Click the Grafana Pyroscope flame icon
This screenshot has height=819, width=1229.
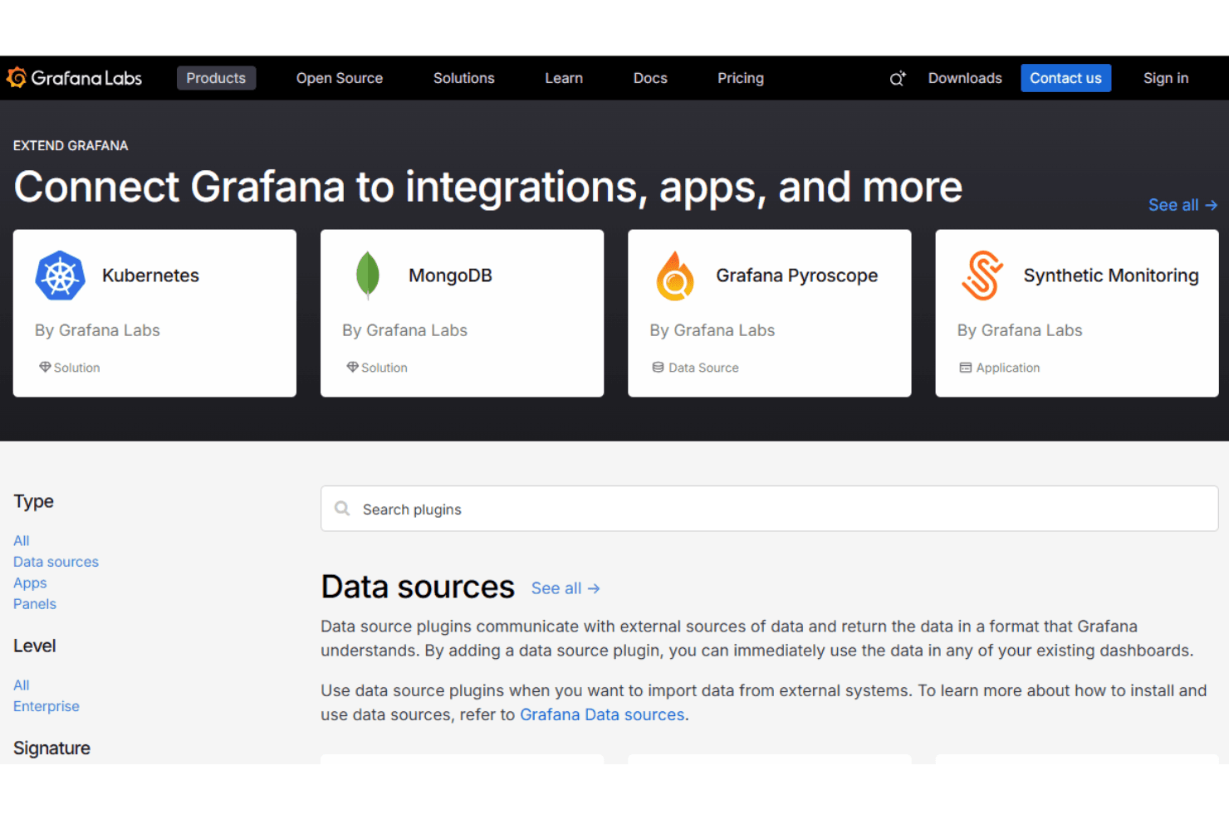click(675, 275)
